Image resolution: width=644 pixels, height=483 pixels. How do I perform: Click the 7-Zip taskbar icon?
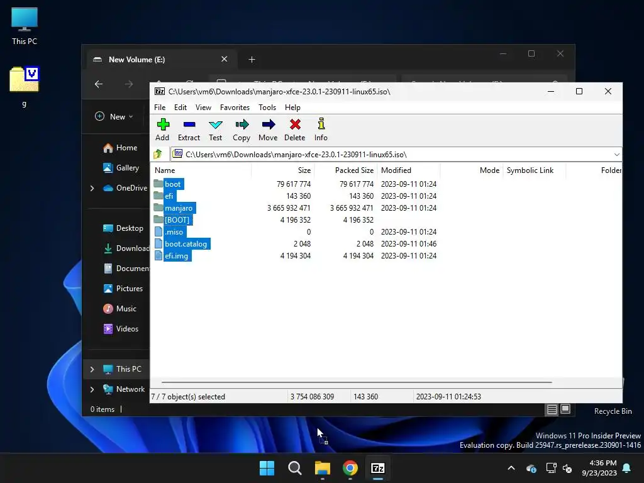coord(378,468)
